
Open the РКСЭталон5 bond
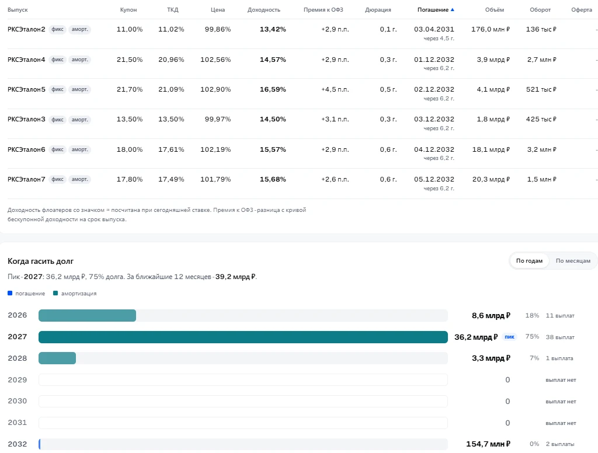click(26, 90)
